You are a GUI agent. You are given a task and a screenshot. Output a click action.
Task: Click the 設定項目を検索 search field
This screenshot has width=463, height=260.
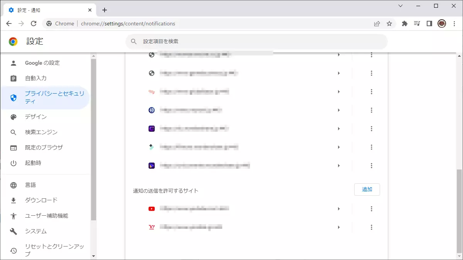(x=256, y=41)
